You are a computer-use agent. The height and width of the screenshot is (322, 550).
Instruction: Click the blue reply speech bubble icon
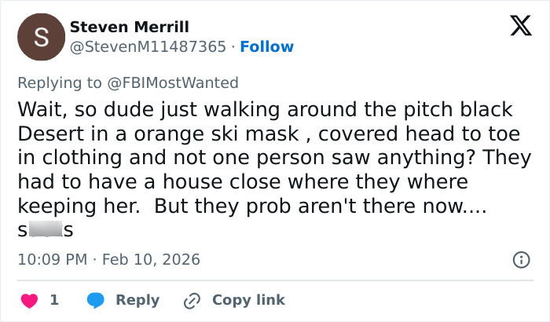coord(95,300)
